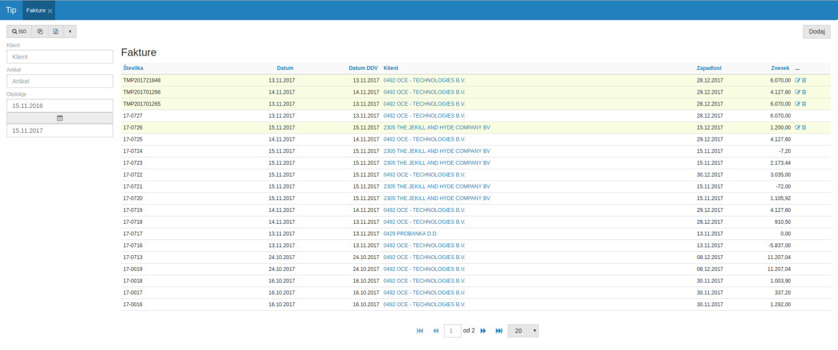Focus the Klient filter input field
This screenshot has width=838, height=350.
tap(60, 57)
